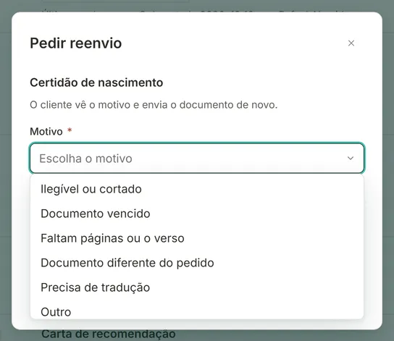Open the Motivo dropdown field
This screenshot has width=394, height=341.
pos(197,159)
